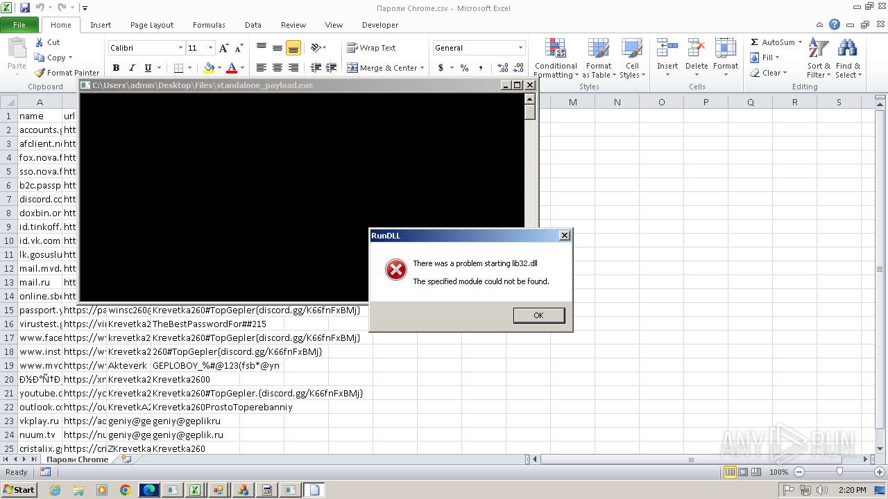The height and width of the screenshot is (499, 888).
Task: Apply the red Font Color
Action: point(232,68)
